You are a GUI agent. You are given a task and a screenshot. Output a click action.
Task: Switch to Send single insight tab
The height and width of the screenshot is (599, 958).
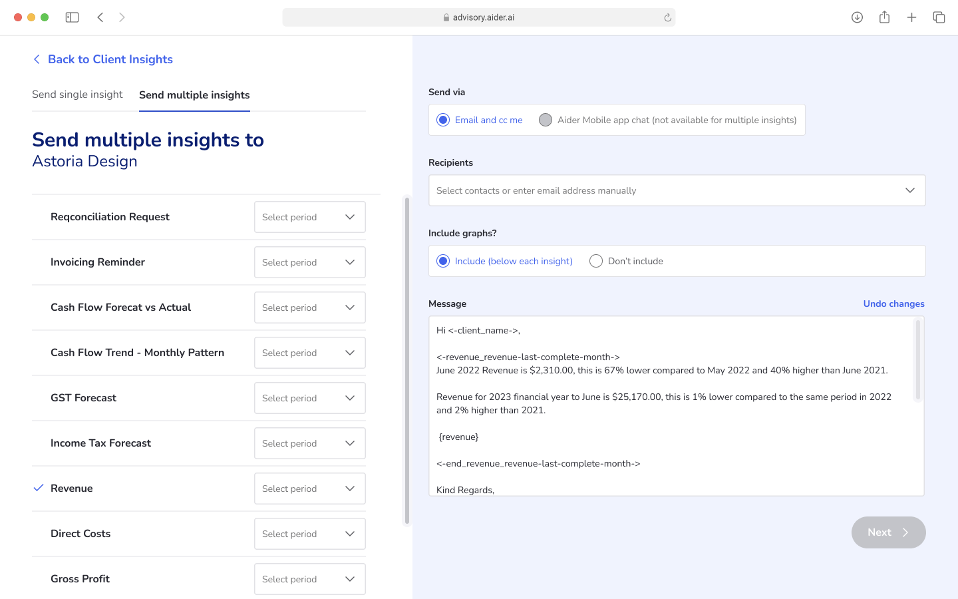[x=77, y=95]
